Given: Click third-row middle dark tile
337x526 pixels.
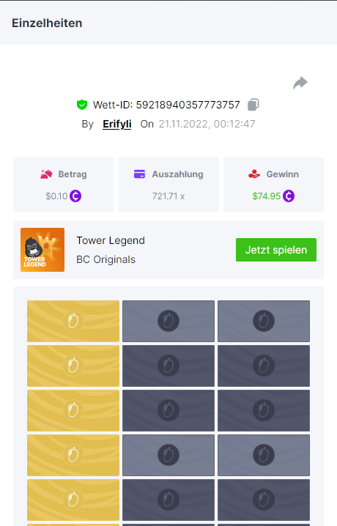Looking at the screenshot, I should [168, 410].
